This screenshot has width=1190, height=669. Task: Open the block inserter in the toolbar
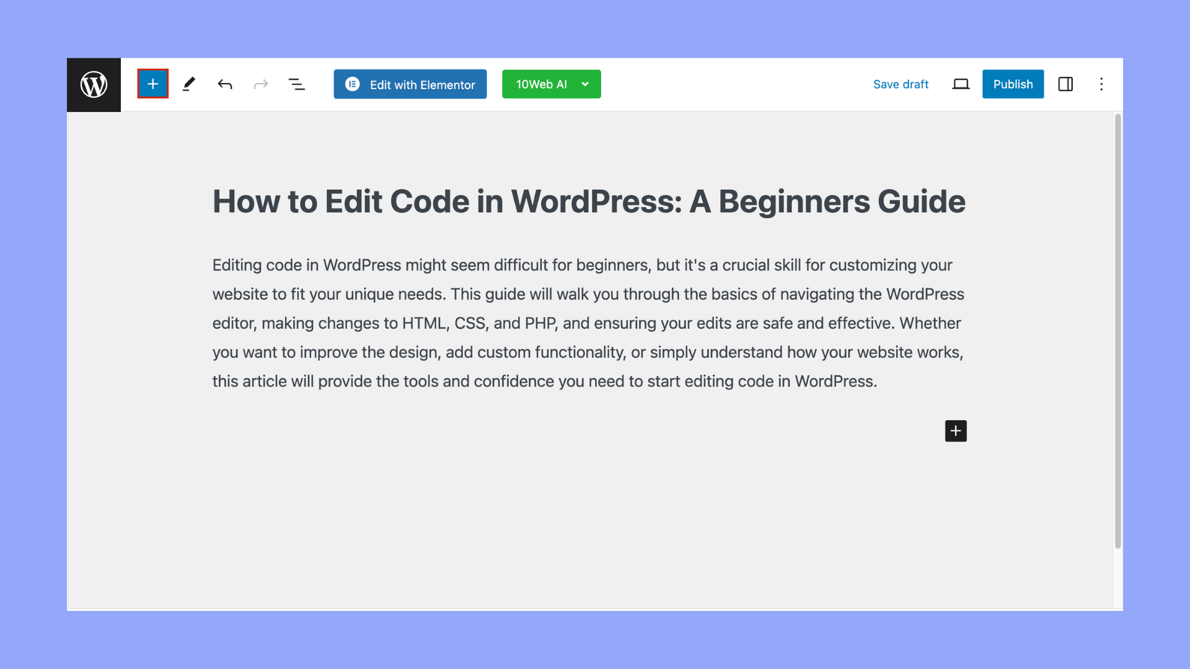152,84
